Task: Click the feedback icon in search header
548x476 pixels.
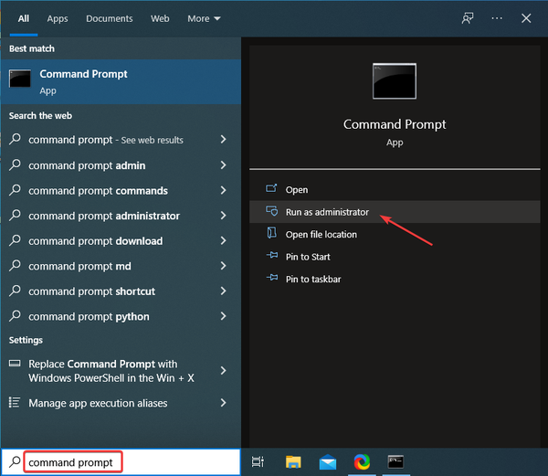Action: click(x=468, y=18)
